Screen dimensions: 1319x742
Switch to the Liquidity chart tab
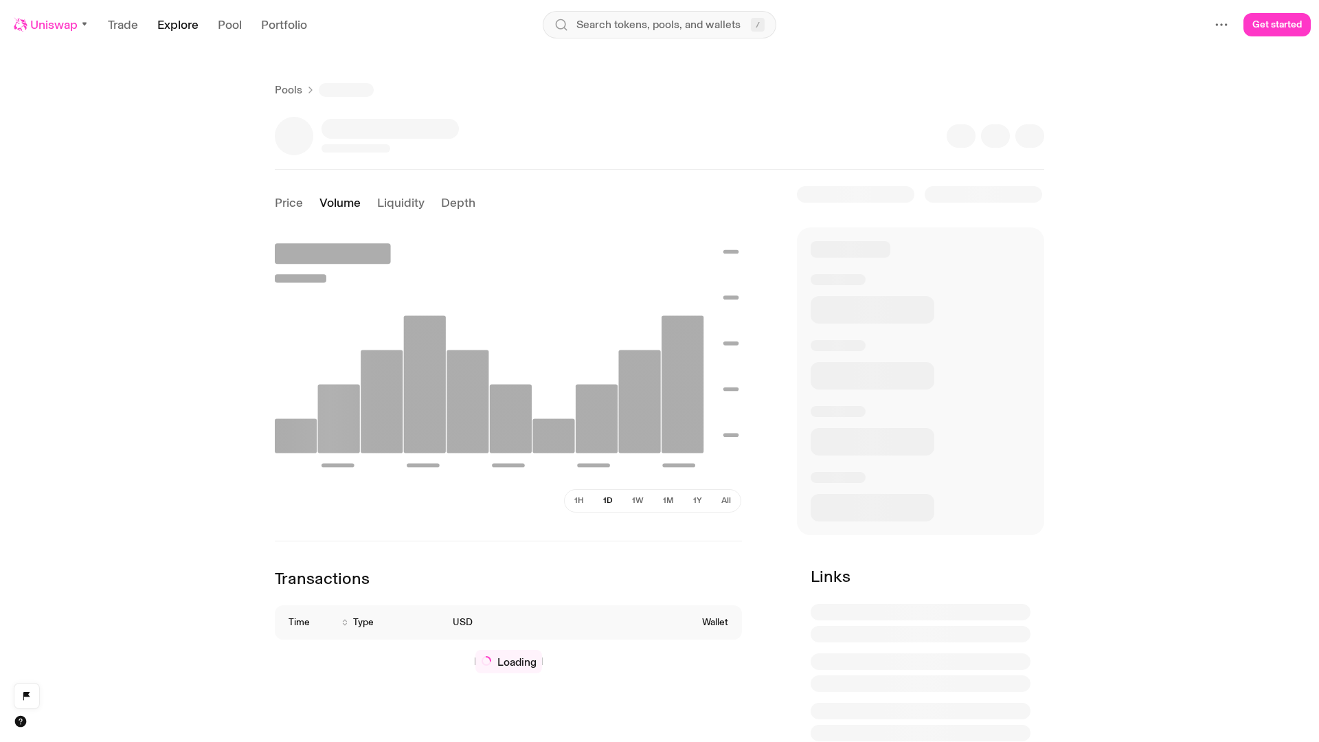click(x=401, y=203)
